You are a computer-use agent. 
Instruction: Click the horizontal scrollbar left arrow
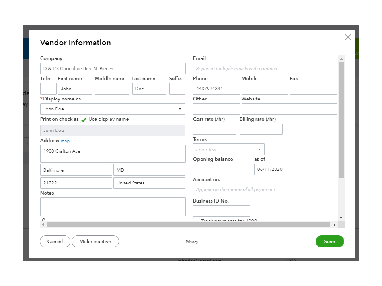43,224
